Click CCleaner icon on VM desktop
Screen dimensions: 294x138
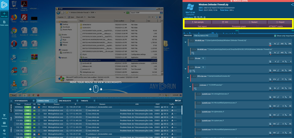coord(14,71)
